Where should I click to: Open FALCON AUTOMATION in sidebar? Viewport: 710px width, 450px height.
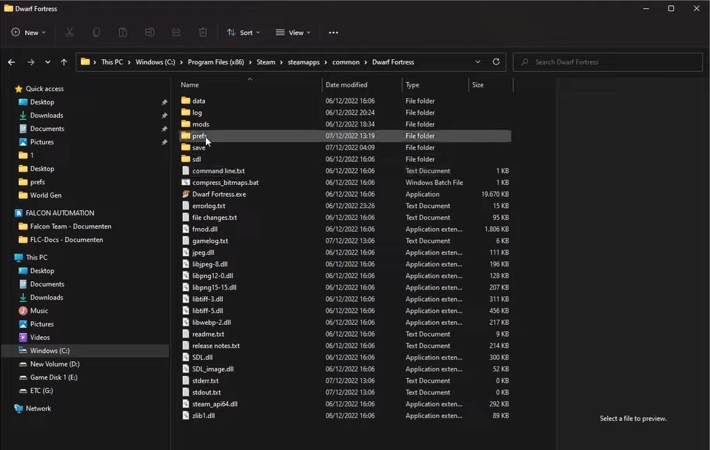[x=60, y=212]
